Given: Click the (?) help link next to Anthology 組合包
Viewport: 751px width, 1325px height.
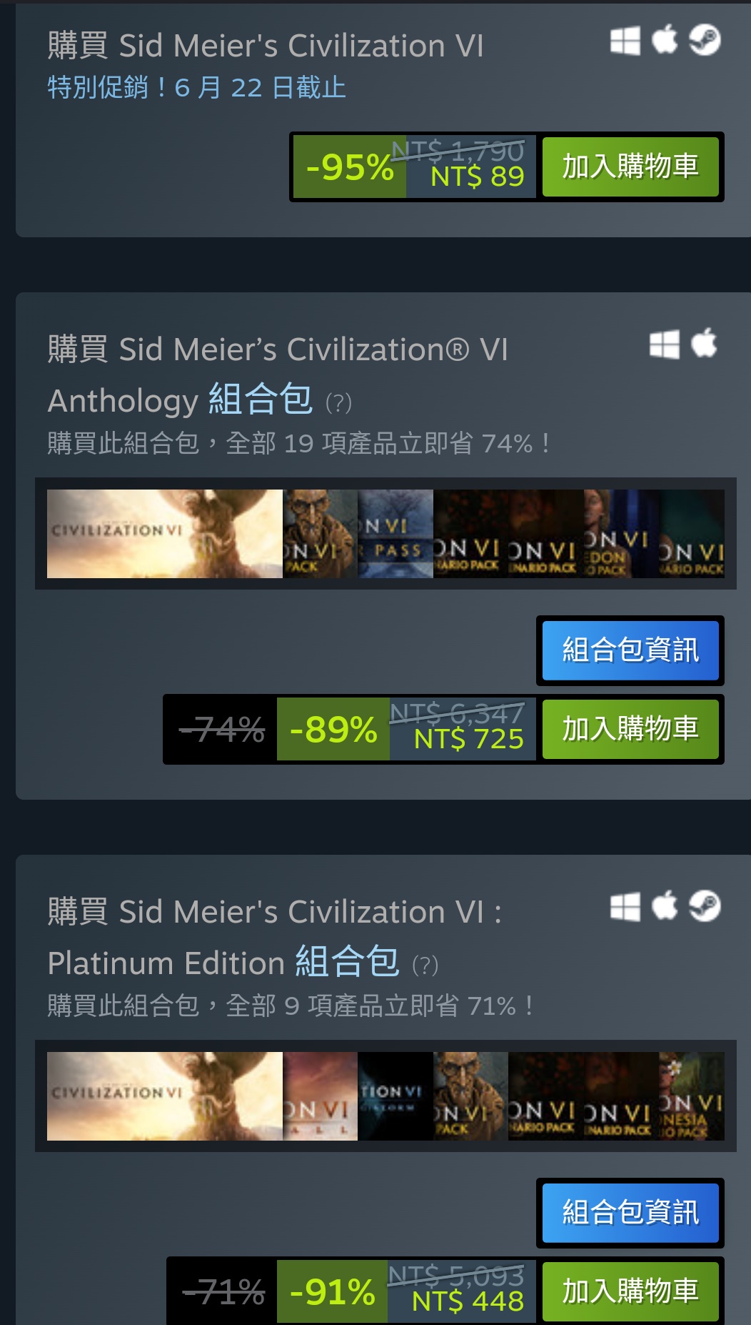Looking at the screenshot, I should [x=338, y=403].
